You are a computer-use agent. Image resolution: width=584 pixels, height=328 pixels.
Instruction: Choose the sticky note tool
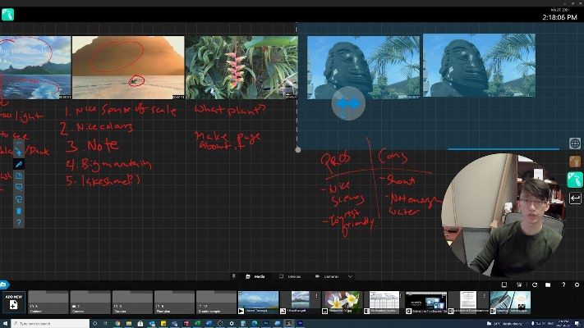pos(19,176)
